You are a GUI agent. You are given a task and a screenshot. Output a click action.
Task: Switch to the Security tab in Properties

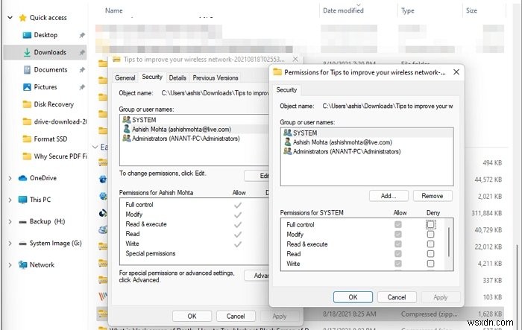pyautogui.click(x=152, y=77)
